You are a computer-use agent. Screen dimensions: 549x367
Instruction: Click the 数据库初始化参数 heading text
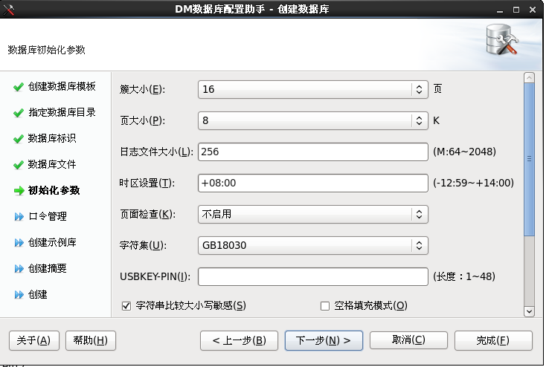[x=47, y=50]
